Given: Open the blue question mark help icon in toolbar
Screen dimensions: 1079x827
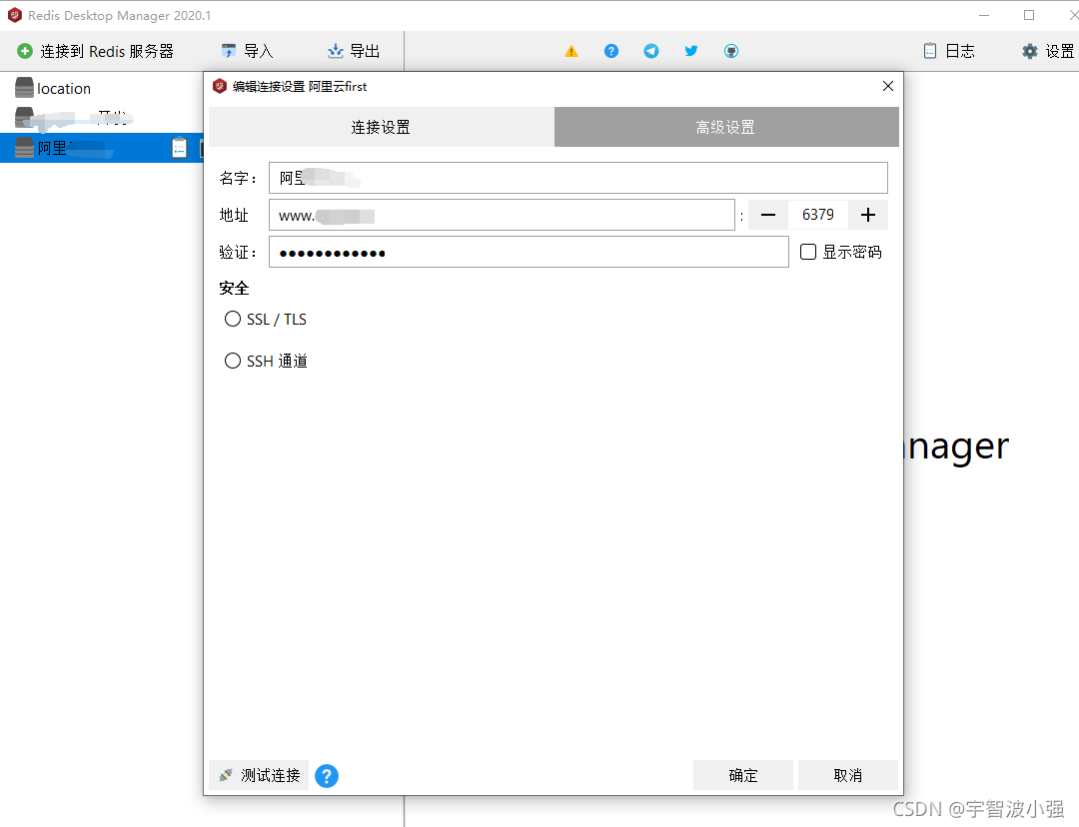Looking at the screenshot, I should click(x=611, y=51).
